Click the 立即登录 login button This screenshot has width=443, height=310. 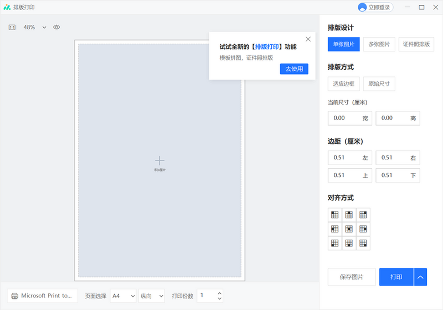pos(375,7)
